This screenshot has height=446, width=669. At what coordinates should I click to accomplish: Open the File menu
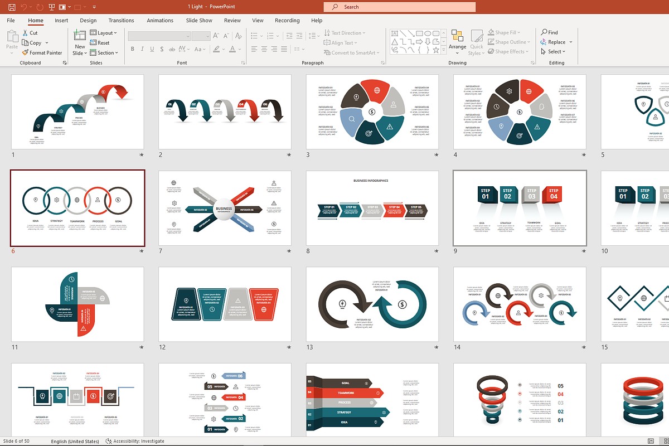point(11,21)
